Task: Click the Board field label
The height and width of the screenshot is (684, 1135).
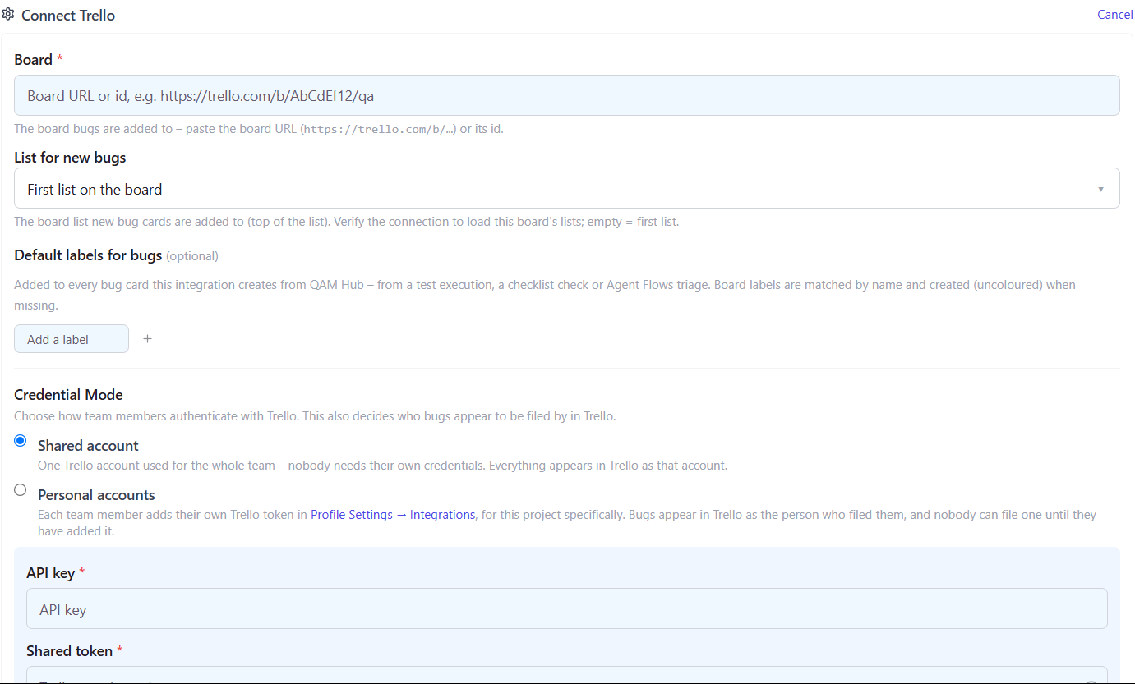Action: click(34, 60)
